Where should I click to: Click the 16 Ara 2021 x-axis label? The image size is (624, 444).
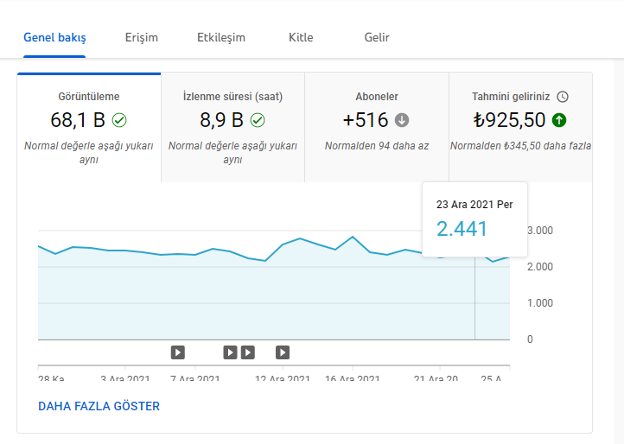click(353, 378)
